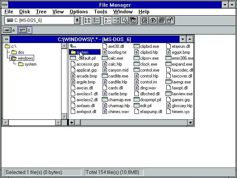Image resolution: width=237 pixels, height=178 pixels.
Task: Click the tree pane scroll up arrow
Action: click(64, 46)
